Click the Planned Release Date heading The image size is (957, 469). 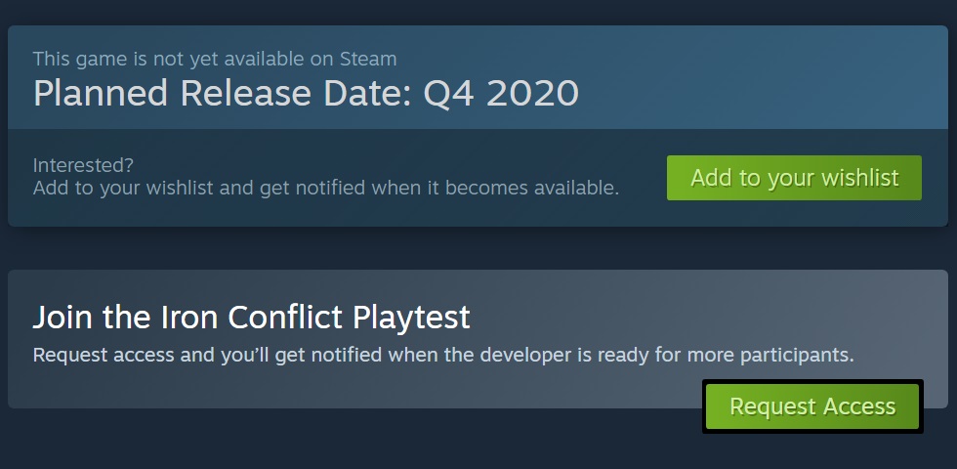coord(306,93)
